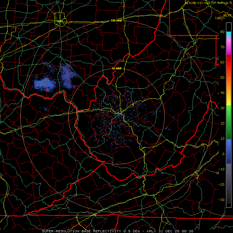The width and height of the screenshot is (233, 233).
Task: Click the [dBZ] unit label
Action: pyautogui.click(x=220, y=18)
